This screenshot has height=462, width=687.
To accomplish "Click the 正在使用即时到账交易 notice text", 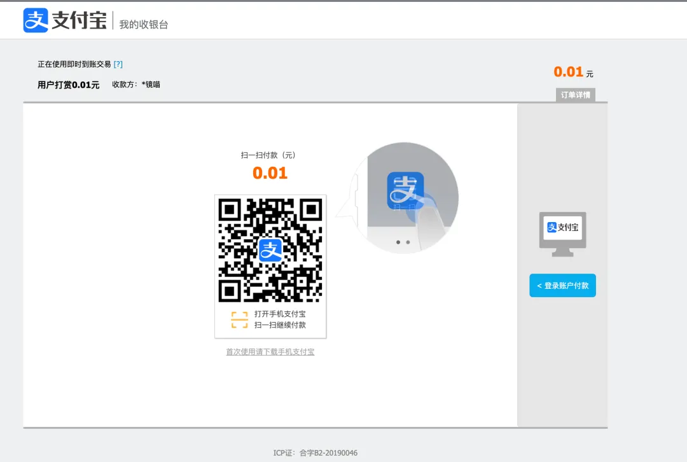I will tap(74, 64).
